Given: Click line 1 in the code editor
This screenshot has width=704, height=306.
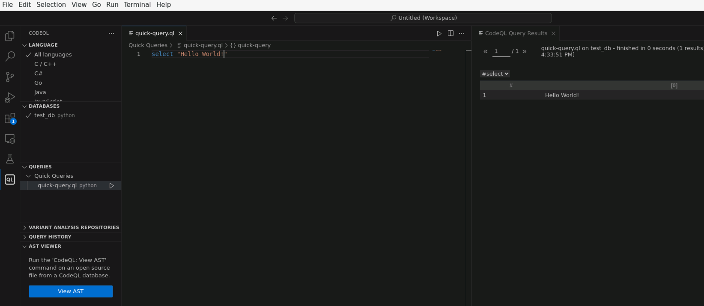Looking at the screenshot, I should (x=290, y=54).
